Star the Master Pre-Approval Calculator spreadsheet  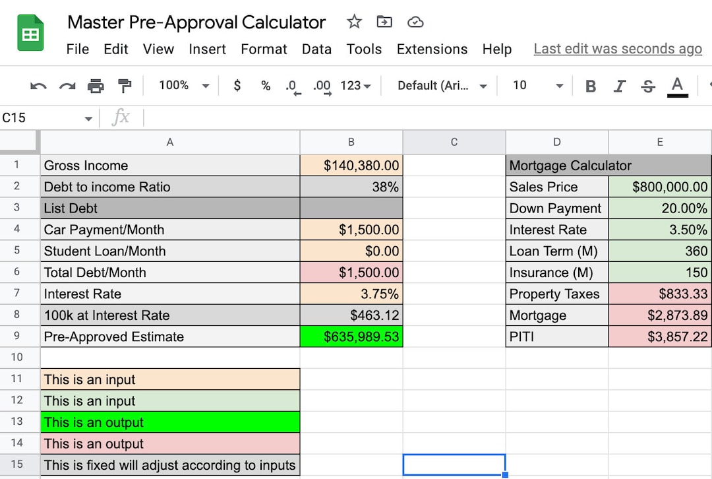coord(354,22)
